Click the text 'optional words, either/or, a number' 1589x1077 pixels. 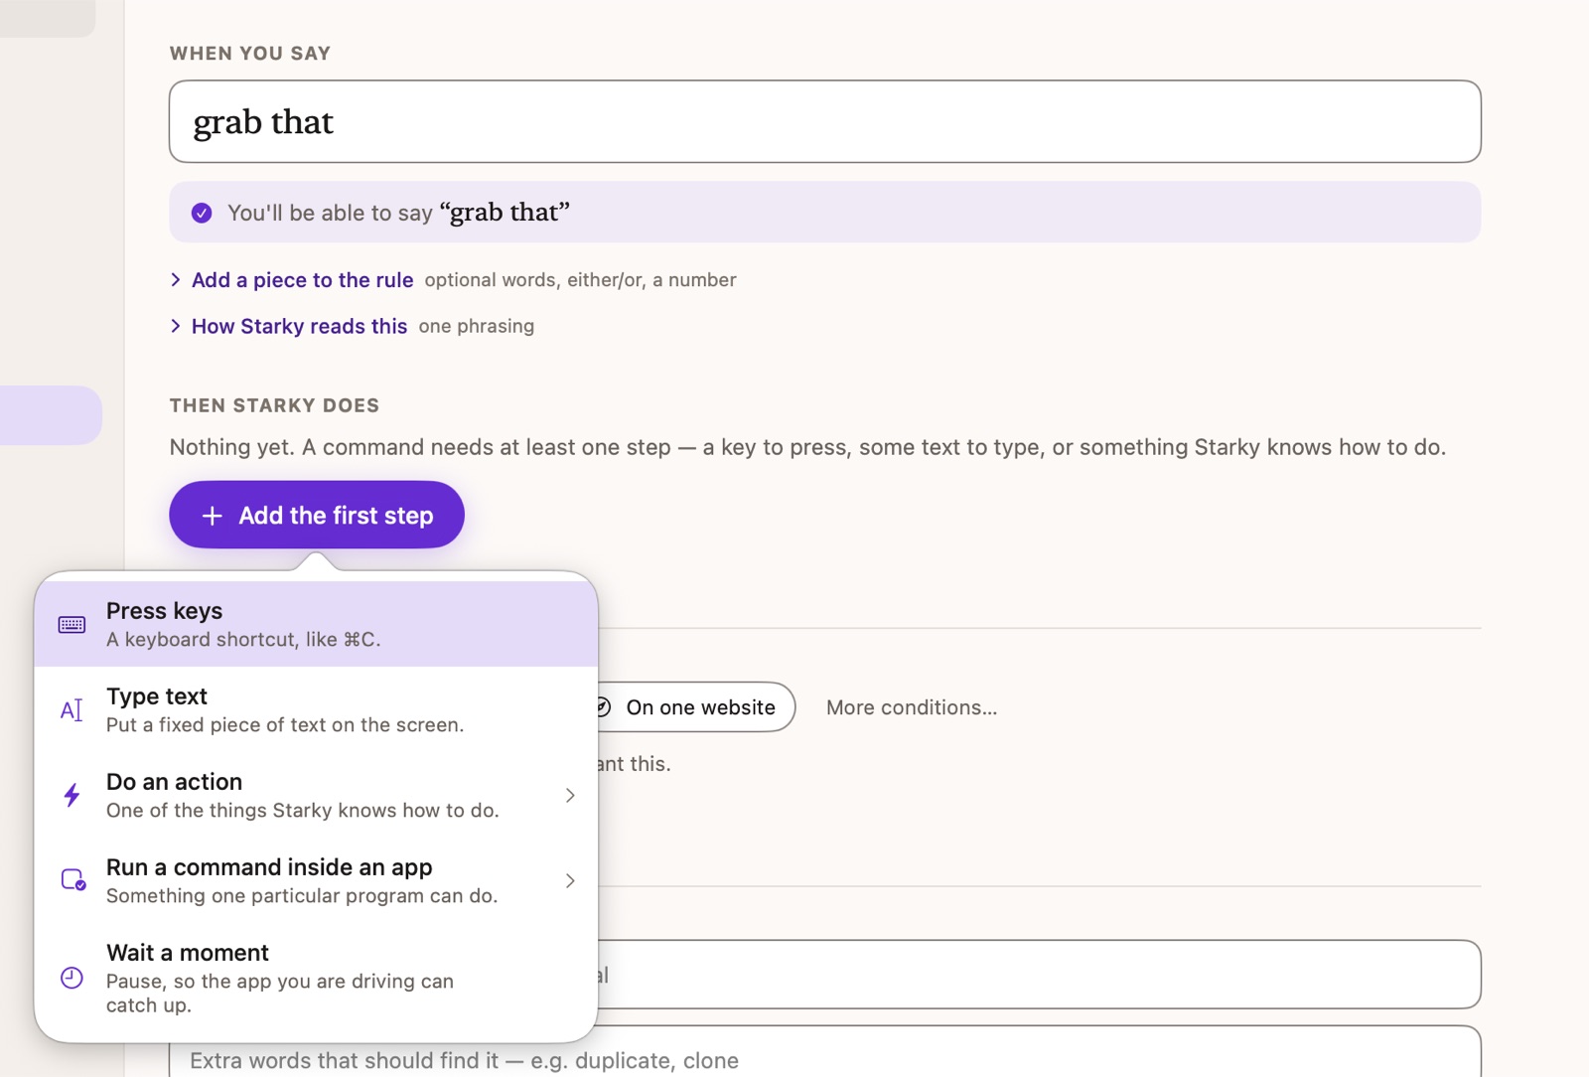580,280
